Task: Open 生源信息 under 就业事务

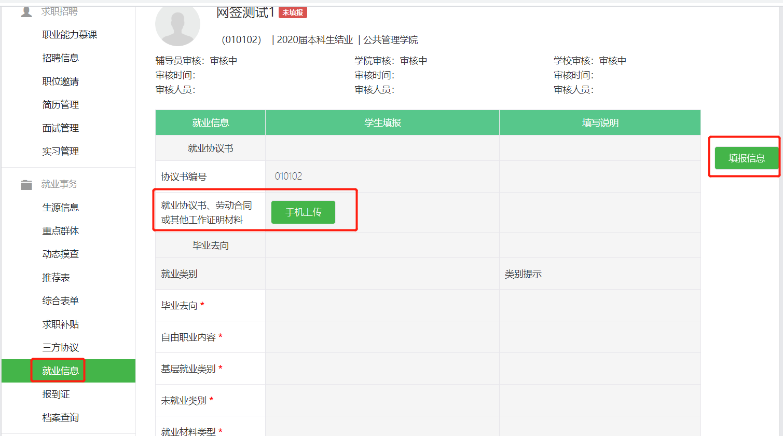Action: pos(60,208)
